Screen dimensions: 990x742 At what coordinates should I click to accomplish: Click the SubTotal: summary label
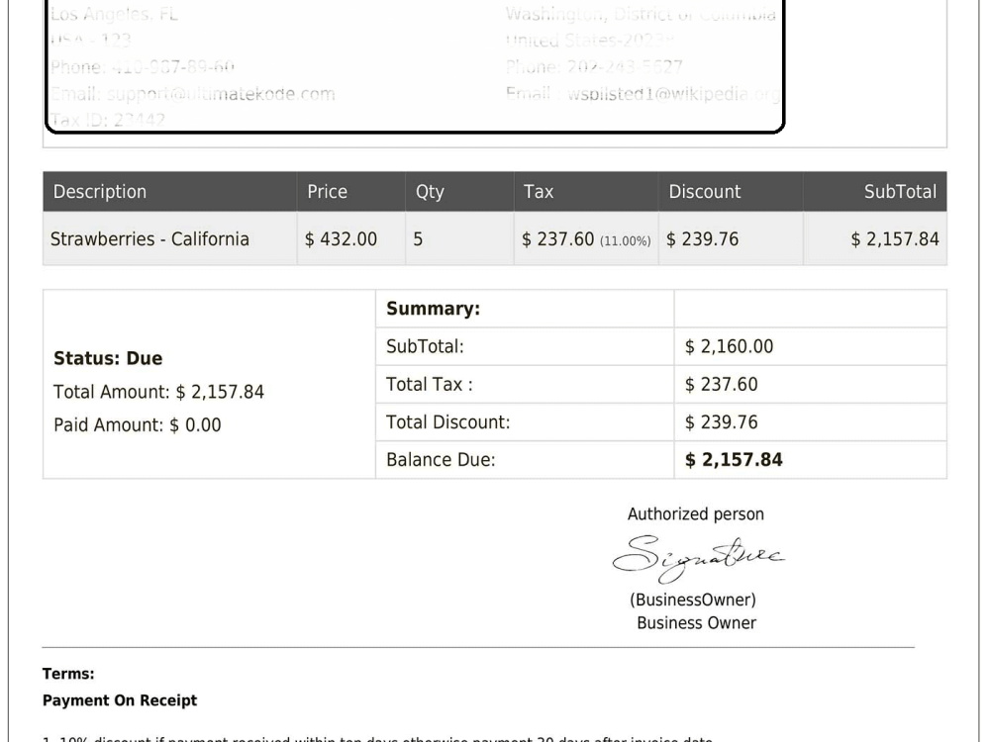(425, 346)
